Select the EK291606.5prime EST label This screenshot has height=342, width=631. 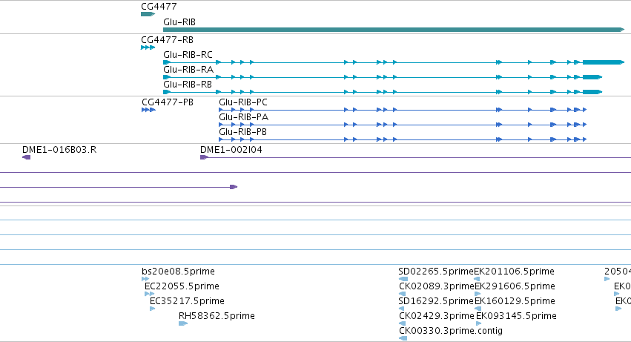pos(515,286)
